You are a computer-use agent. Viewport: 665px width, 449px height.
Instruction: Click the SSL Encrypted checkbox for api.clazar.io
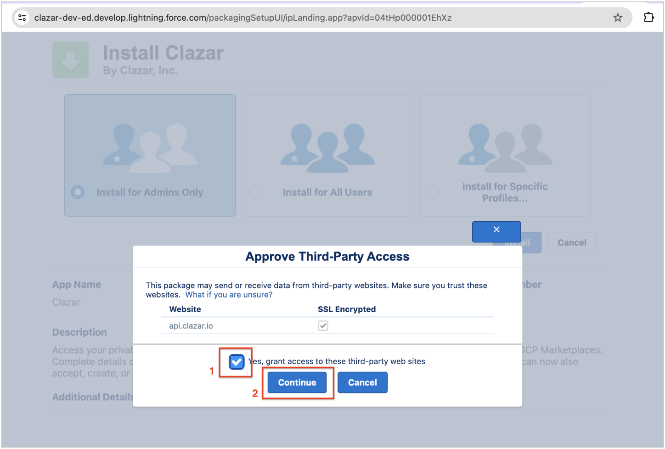[323, 326]
